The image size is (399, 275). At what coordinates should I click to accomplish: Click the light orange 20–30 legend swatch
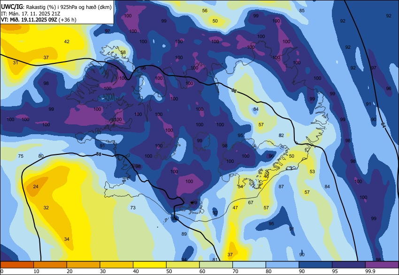click(83, 265)
